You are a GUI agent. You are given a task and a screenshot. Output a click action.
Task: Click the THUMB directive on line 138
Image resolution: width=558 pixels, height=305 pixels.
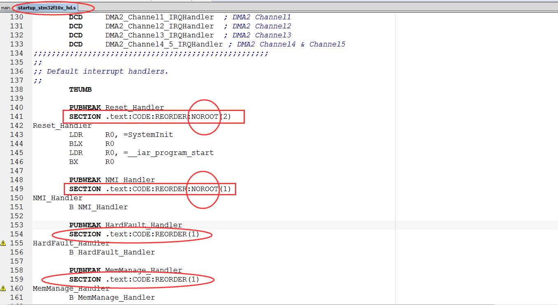pos(80,90)
